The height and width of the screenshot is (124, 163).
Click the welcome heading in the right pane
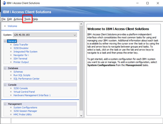(x=118, y=29)
